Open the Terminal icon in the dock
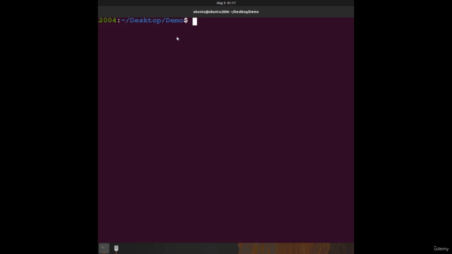 point(104,248)
